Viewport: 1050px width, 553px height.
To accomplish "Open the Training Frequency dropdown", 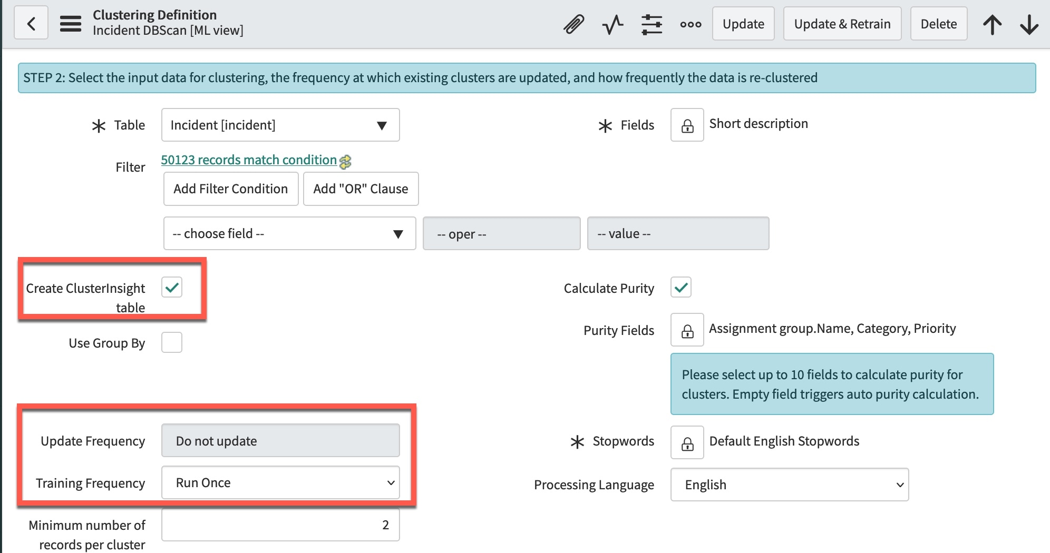I will tap(280, 482).
